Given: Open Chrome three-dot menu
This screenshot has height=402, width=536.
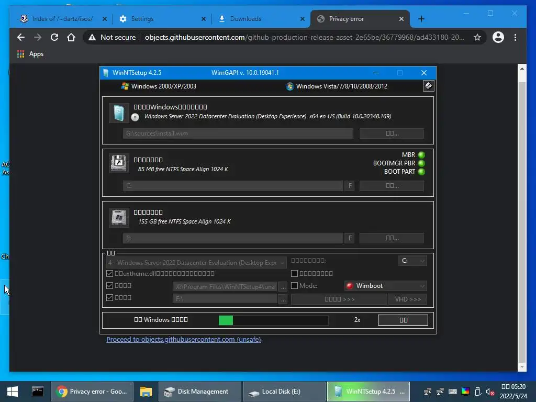Looking at the screenshot, I should pos(515,37).
